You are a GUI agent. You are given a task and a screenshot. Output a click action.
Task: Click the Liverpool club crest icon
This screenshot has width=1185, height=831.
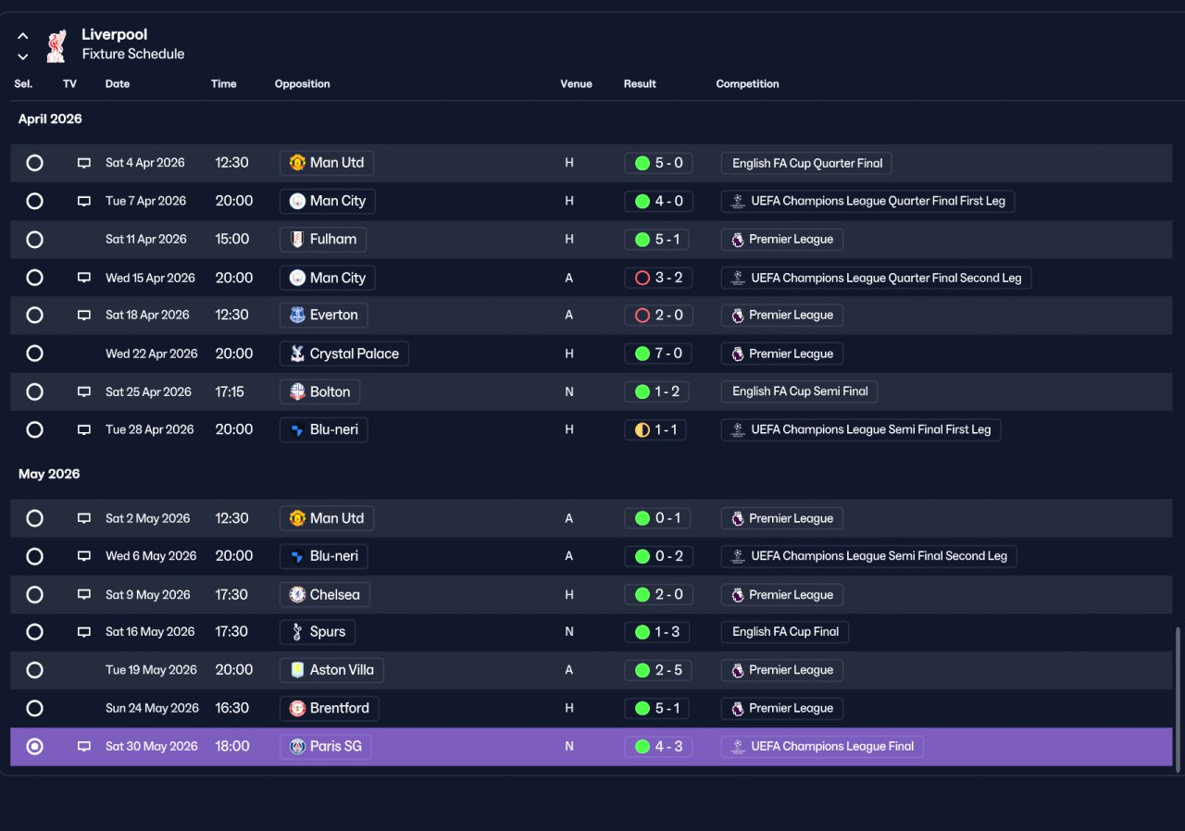pyautogui.click(x=56, y=45)
